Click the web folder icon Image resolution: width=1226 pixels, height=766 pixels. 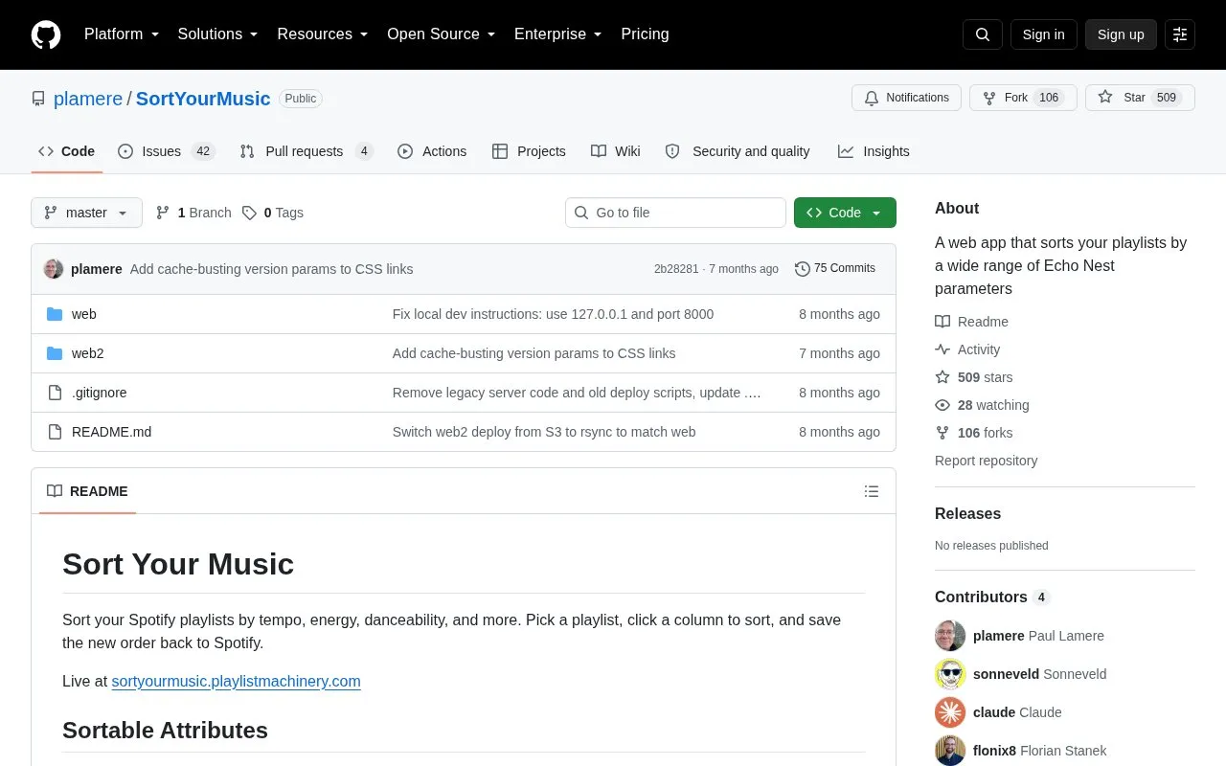pos(55,314)
